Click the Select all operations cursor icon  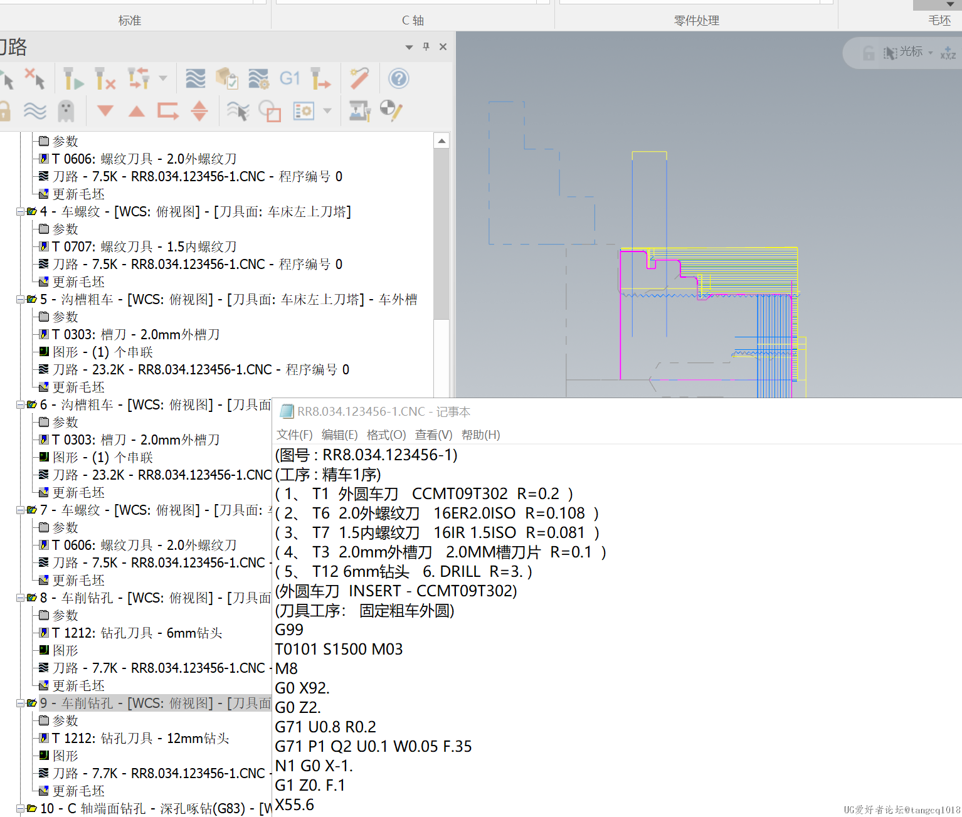point(6,80)
